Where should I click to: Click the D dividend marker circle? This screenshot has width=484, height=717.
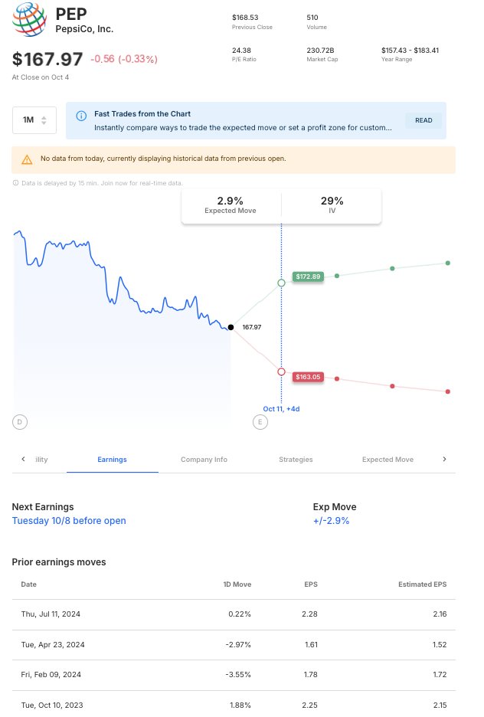click(20, 422)
